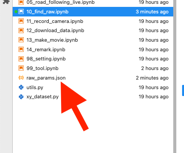Click the notebook icon of 99_tool.ipynb

click(x=21, y=68)
